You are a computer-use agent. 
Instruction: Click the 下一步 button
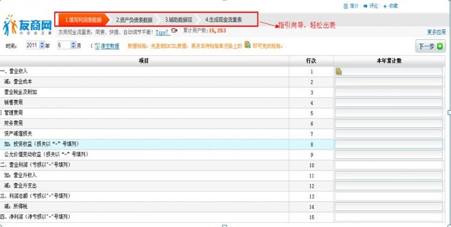pos(431,46)
